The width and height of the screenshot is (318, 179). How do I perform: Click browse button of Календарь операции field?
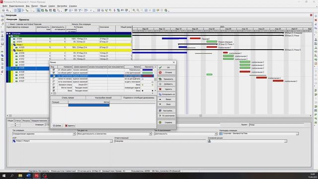pyautogui.click(x=297, y=134)
